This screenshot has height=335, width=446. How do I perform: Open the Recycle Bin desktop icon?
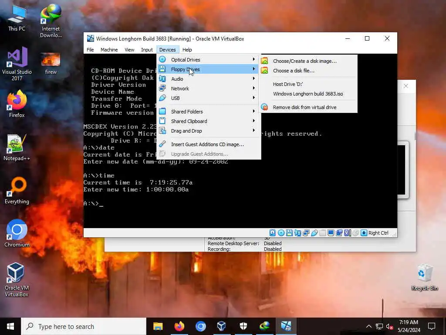pos(424,277)
